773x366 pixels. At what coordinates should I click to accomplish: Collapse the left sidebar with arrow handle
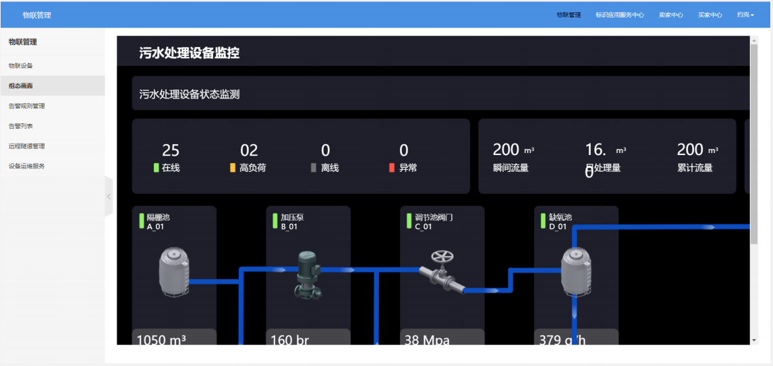109,196
